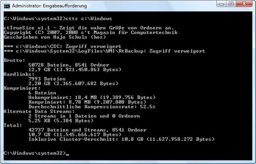Image resolution: width=256 pixels, height=164 pixels.
Task: Click the Brutto heading
Action: 14,61
